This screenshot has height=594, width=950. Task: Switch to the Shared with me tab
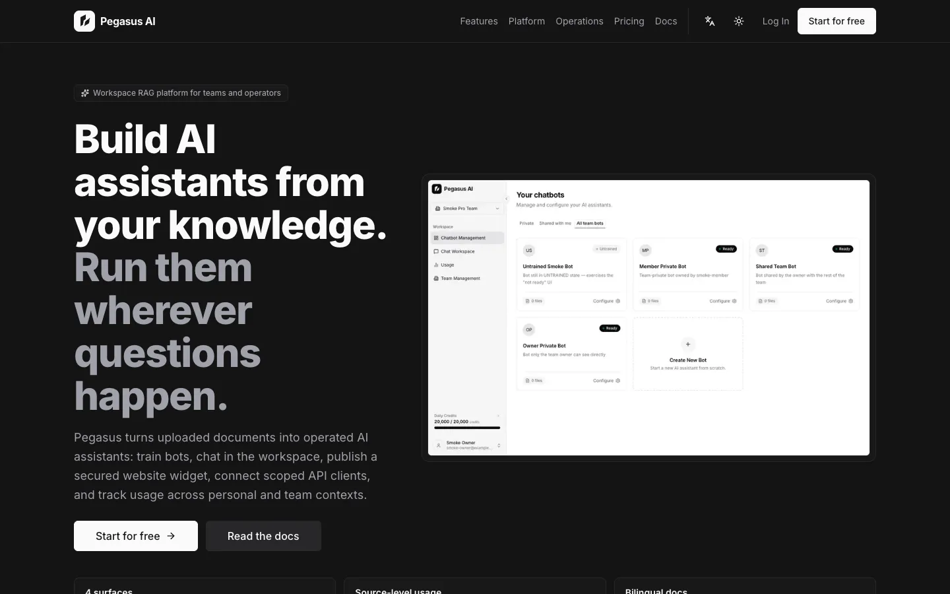[555, 223]
